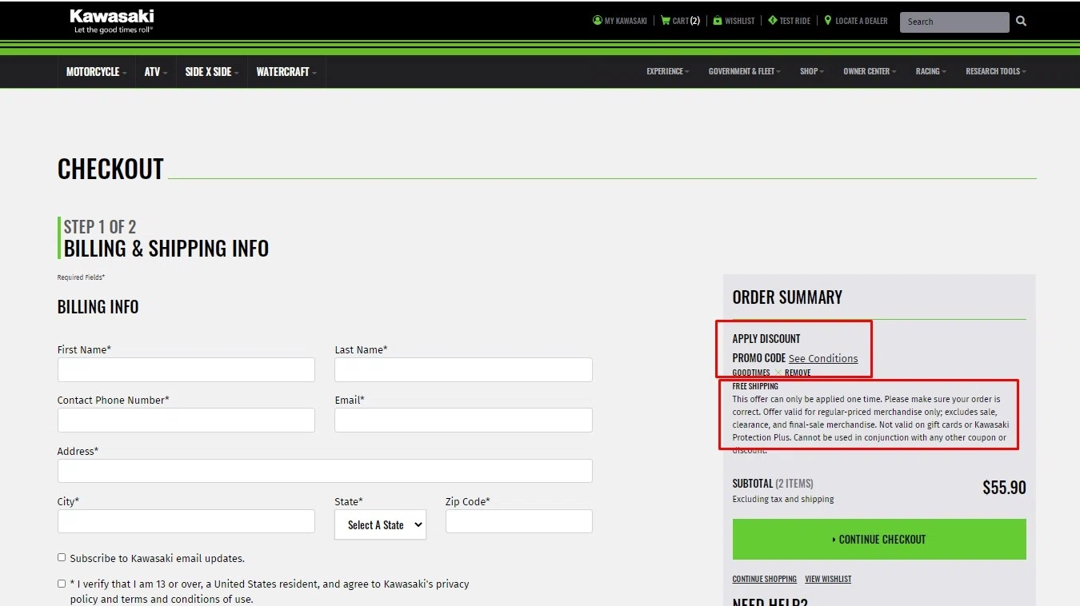Click the Wishlist bag icon
This screenshot has width=1080, height=606.
point(718,21)
